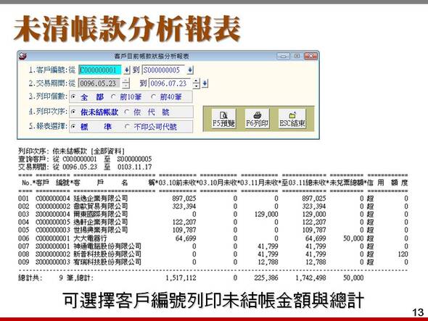Viewport: 428px width, 321px height.
Task: Focus the end date field 0096.07.23
Action: tap(170, 83)
